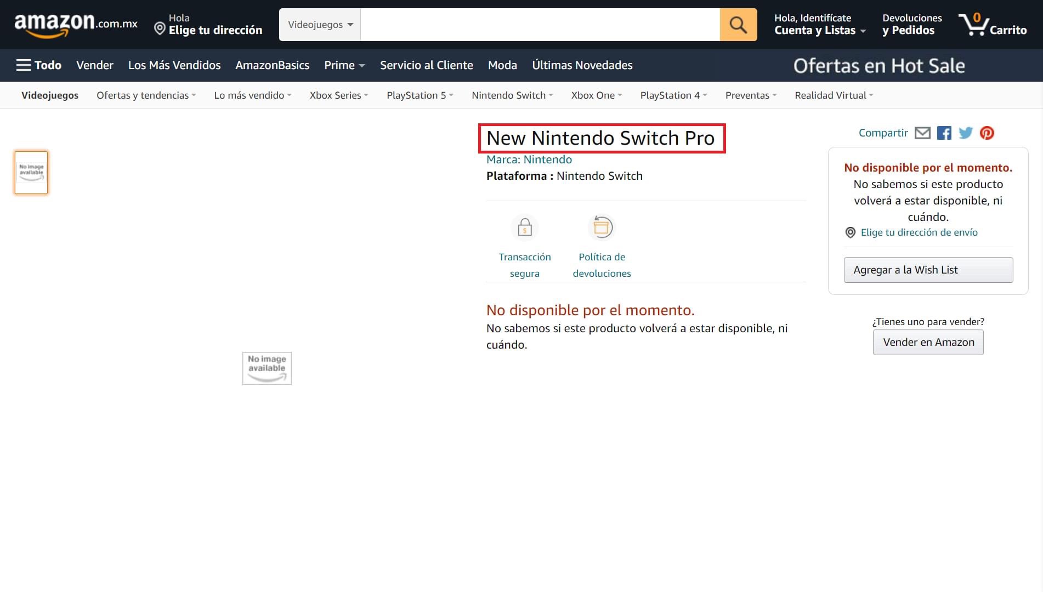The height and width of the screenshot is (592, 1043).
Task: Expand the Xbox Series submenu
Action: (x=339, y=95)
